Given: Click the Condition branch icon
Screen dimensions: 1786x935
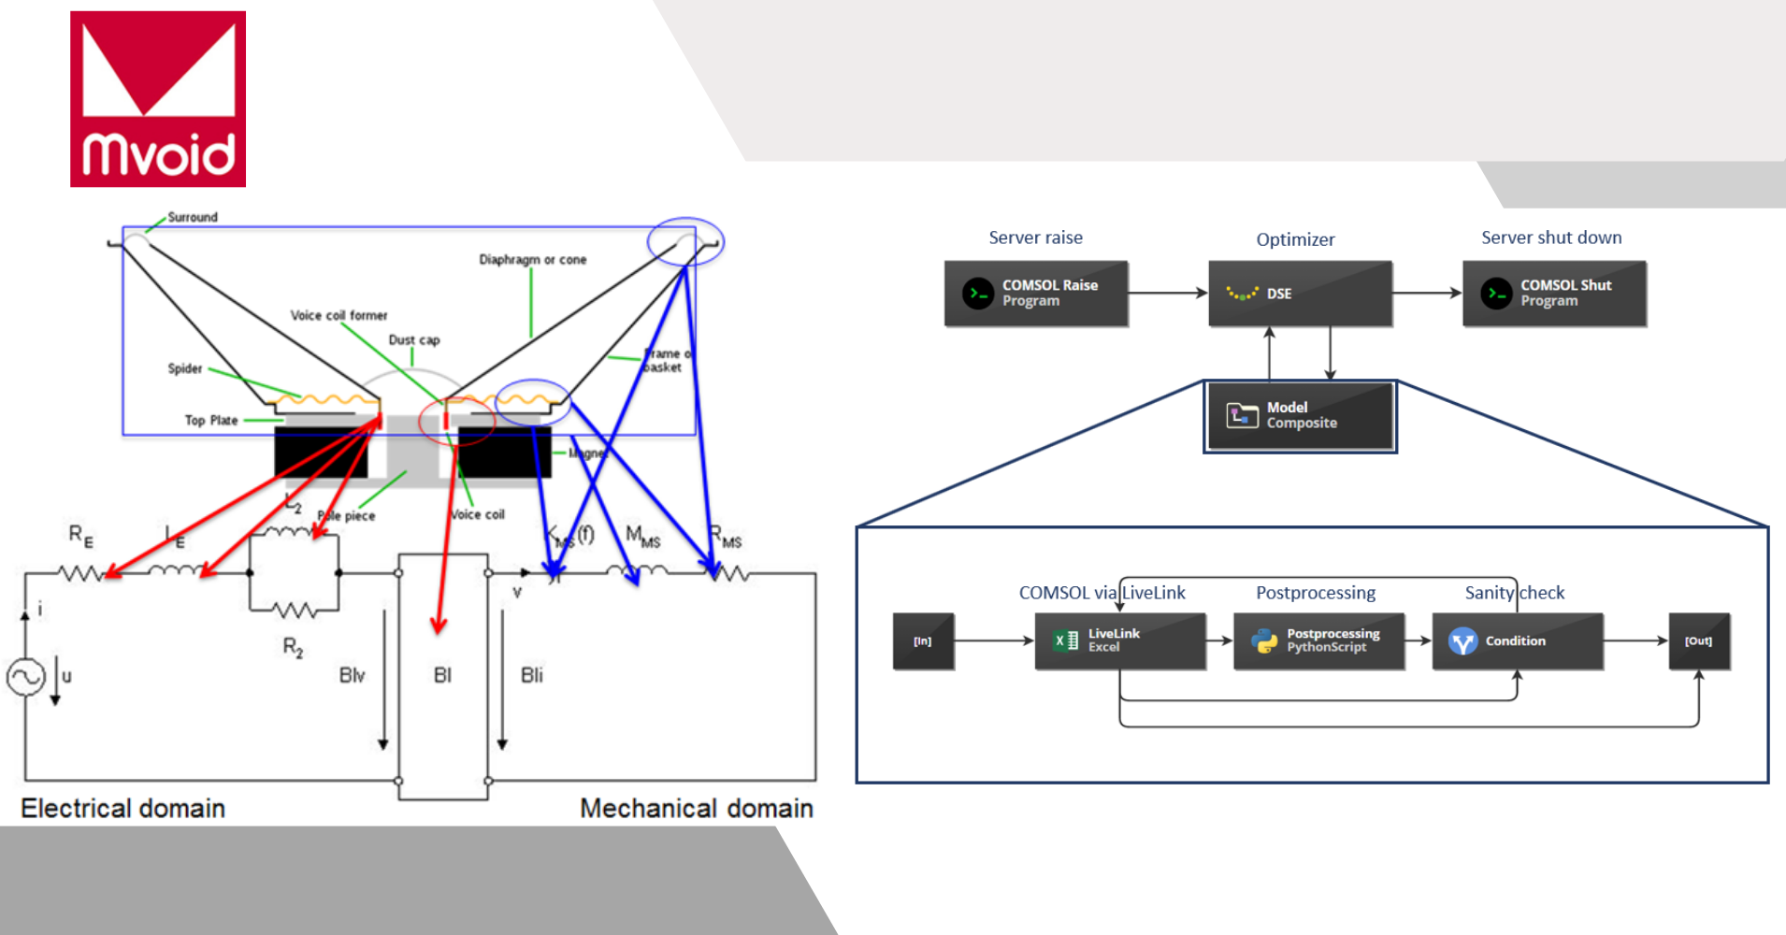Looking at the screenshot, I should coord(1463,640).
